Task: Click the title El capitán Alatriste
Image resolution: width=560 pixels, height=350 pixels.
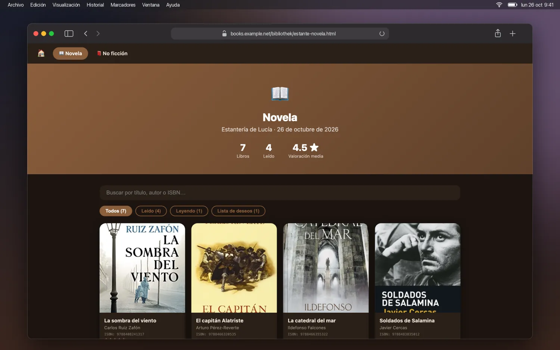Action: [220, 321]
